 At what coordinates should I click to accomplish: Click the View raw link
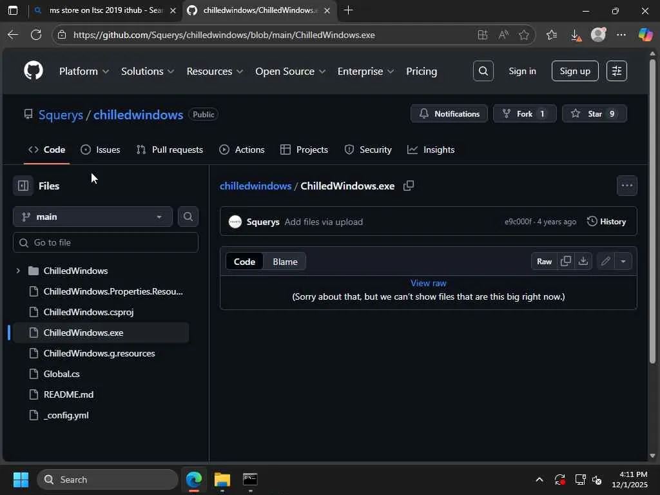(428, 284)
